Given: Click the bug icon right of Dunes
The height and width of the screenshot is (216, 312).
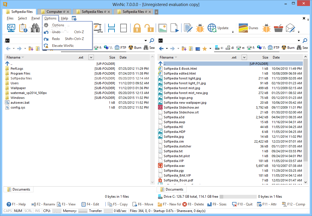Looking at the screenshot, I should (266, 28).
